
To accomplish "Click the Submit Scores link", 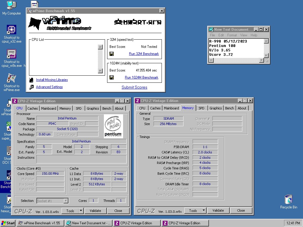I will pos(134,87).
